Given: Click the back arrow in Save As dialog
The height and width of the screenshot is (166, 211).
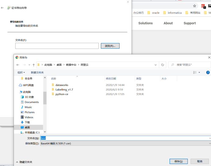Looking at the screenshot, I should click(18, 65).
